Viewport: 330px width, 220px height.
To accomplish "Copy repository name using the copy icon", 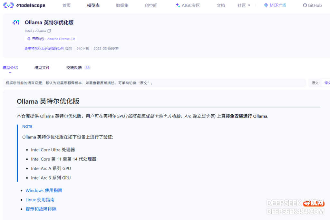I will point(49,31).
